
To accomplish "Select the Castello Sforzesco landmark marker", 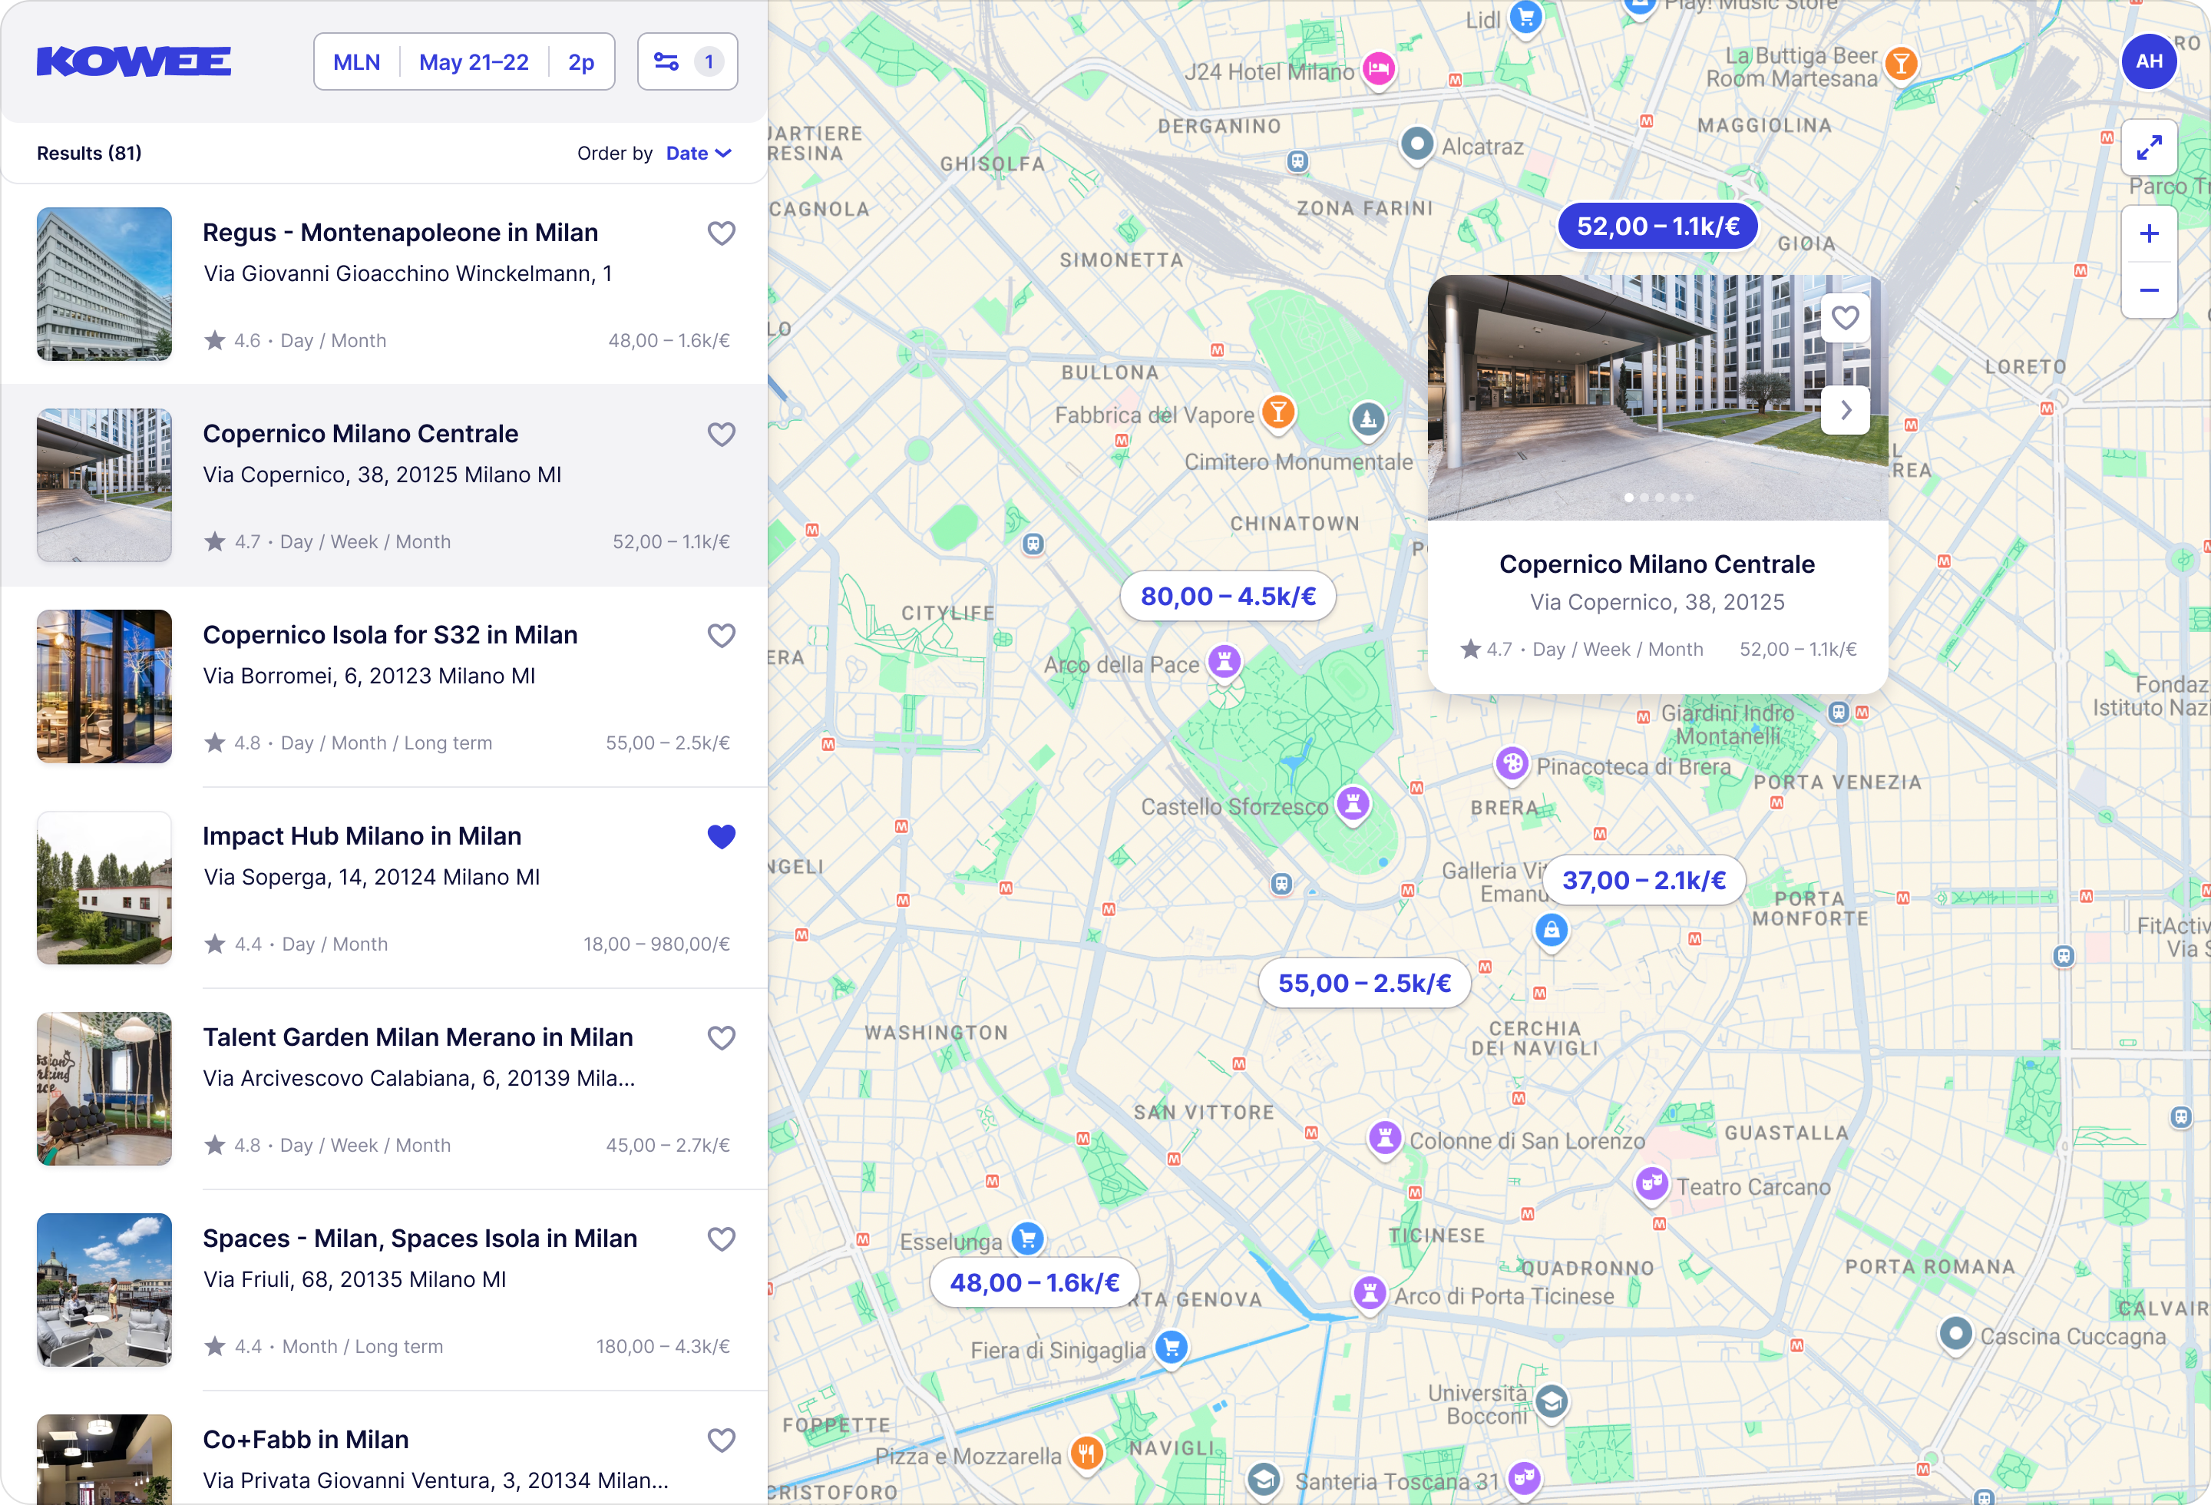I will (x=1355, y=804).
